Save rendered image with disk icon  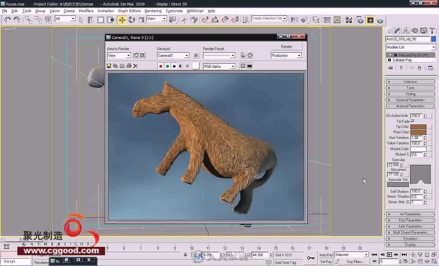(x=109, y=66)
